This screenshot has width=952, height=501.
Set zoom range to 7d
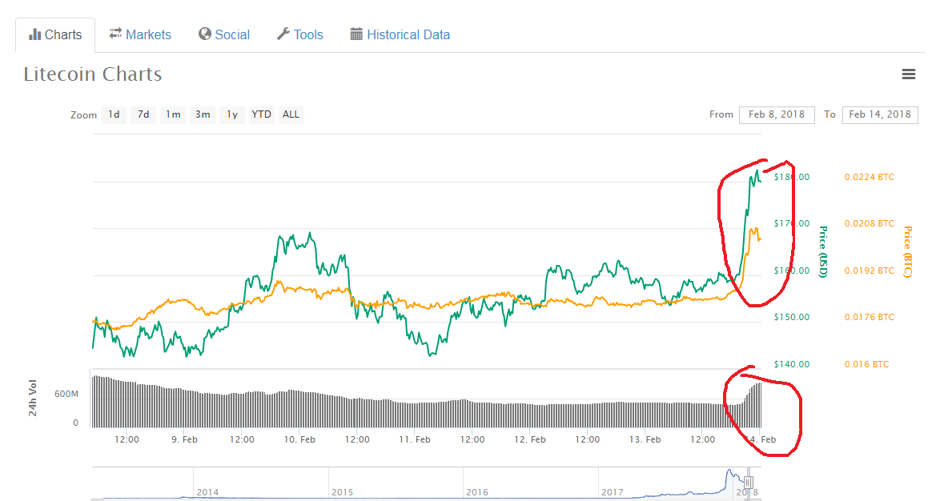click(x=143, y=114)
